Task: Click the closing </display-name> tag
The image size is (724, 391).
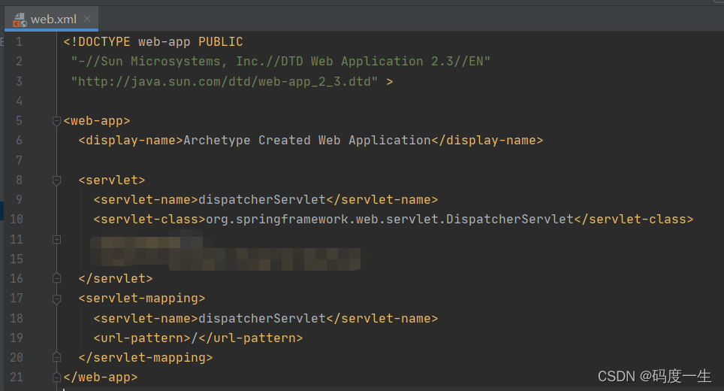Action: tap(487, 141)
